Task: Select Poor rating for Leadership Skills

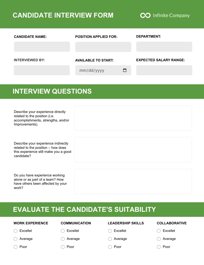Action: click(110, 247)
